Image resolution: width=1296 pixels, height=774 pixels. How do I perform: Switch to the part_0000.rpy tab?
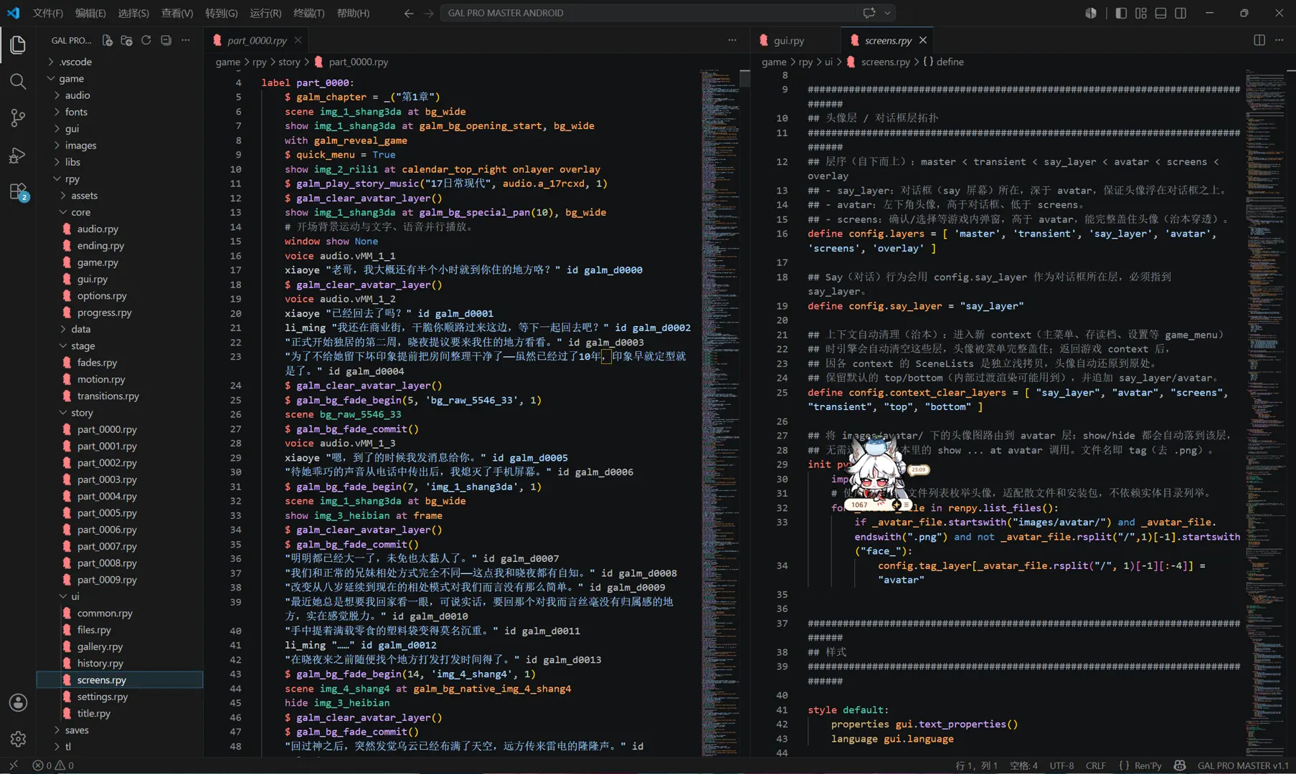point(257,40)
